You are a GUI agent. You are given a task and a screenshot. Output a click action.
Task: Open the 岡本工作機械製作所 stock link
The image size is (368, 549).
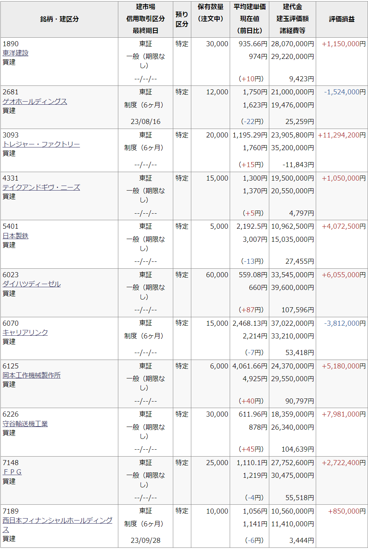point(31,375)
